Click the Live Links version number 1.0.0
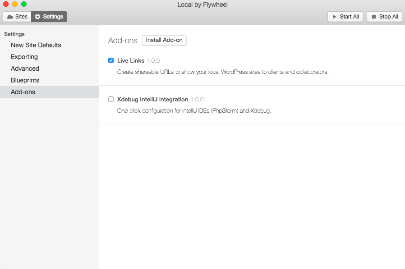Image resolution: width=405 pixels, height=269 pixels. [153, 61]
